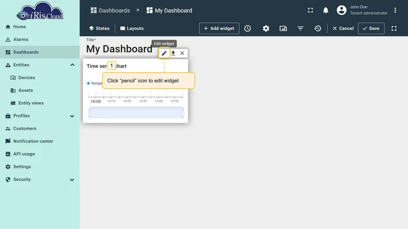Click the iRisCloud logo
Image resolution: width=408 pixels, height=229 pixels.
pos(40,11)
